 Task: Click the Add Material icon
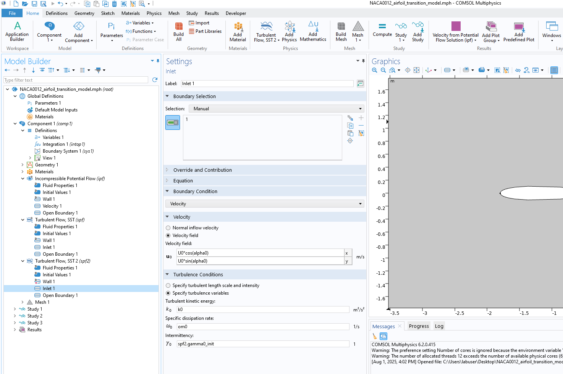tap(238, 31)
